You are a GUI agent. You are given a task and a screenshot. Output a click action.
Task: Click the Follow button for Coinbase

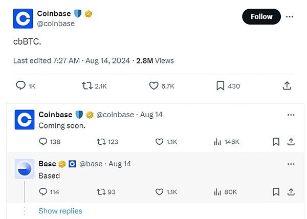(261, 17)
